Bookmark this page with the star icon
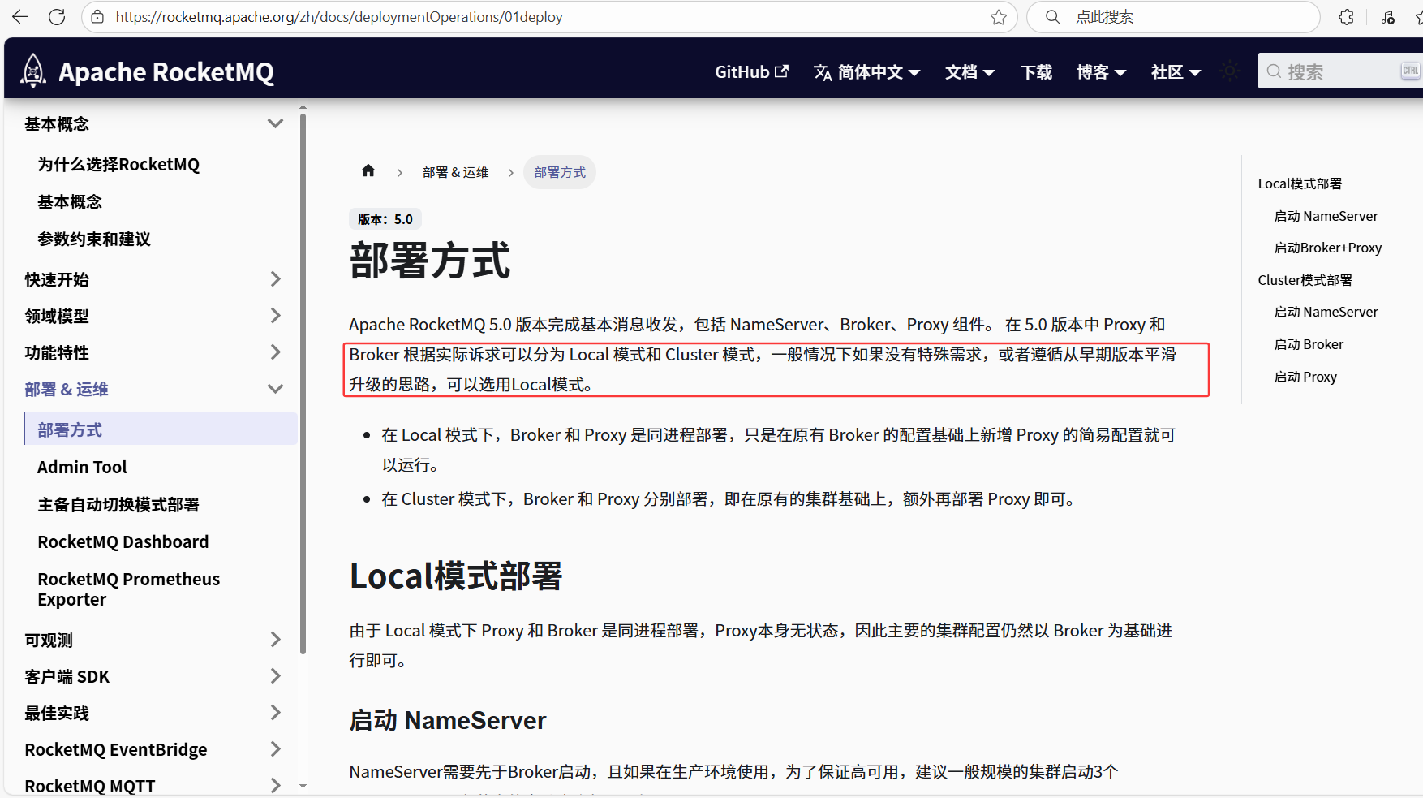 tap(998, 17)
